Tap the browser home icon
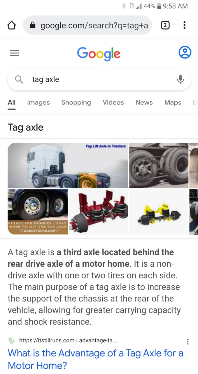The height and width of the screenshot is (374, 198). [x=11, y=25]
